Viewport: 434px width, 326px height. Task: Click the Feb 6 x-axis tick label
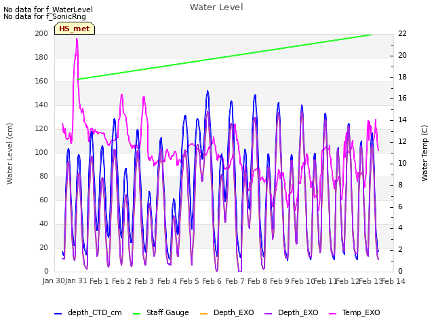pyautogui.click(x=212, y=281)
